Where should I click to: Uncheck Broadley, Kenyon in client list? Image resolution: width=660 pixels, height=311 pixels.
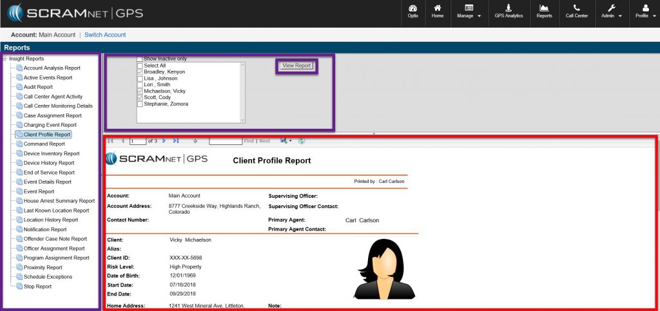pyautogui.click(x=140, y=72)
